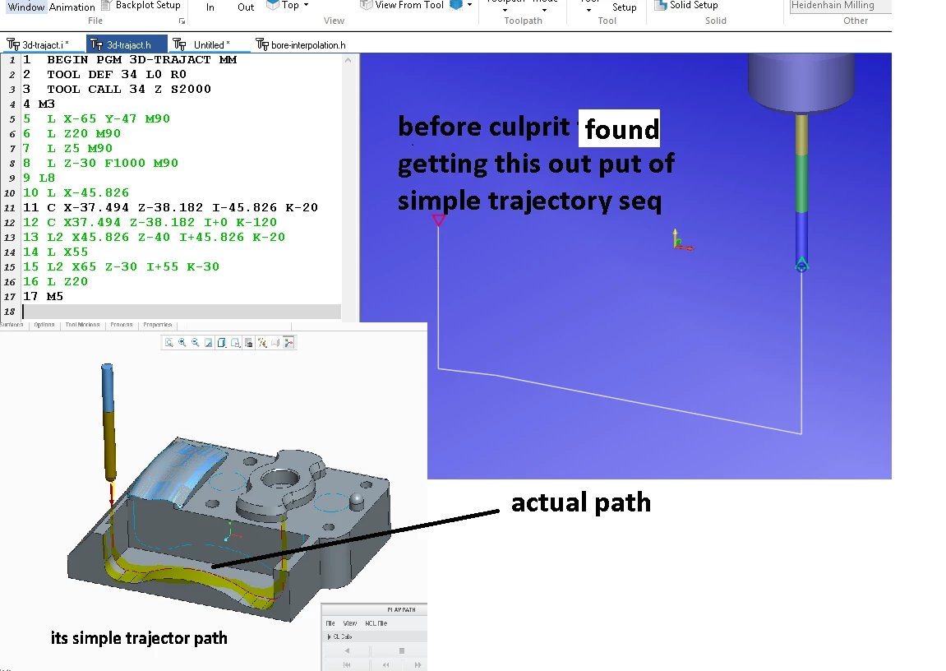Open Backplot Setup
This screenshot has height=671, width=946.
tap(141, 6)
